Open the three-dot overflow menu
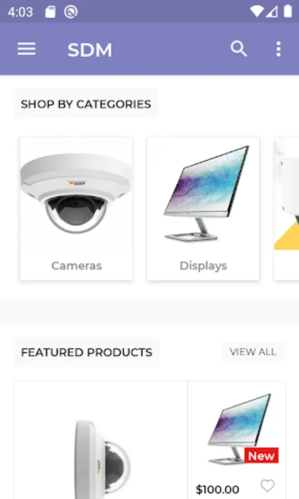This screenshot has height=499, width=299. point(279,49)
